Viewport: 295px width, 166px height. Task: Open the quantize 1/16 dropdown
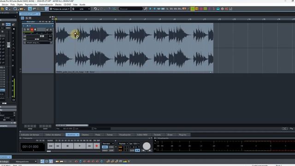click(81, 9)
